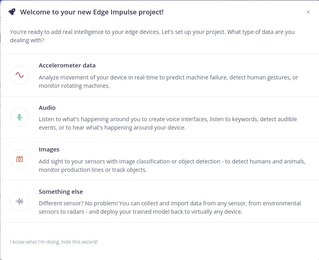Click "I know what I'm doing, hide this wizard!"
Screen dimensions: 319x260
tap(54, 242)
